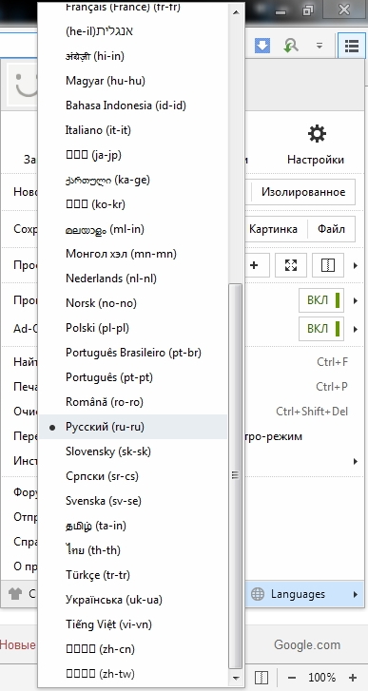Click the plus zoom button in menu
The width and height of the screenshot is (368, 691).
[254, 265]
